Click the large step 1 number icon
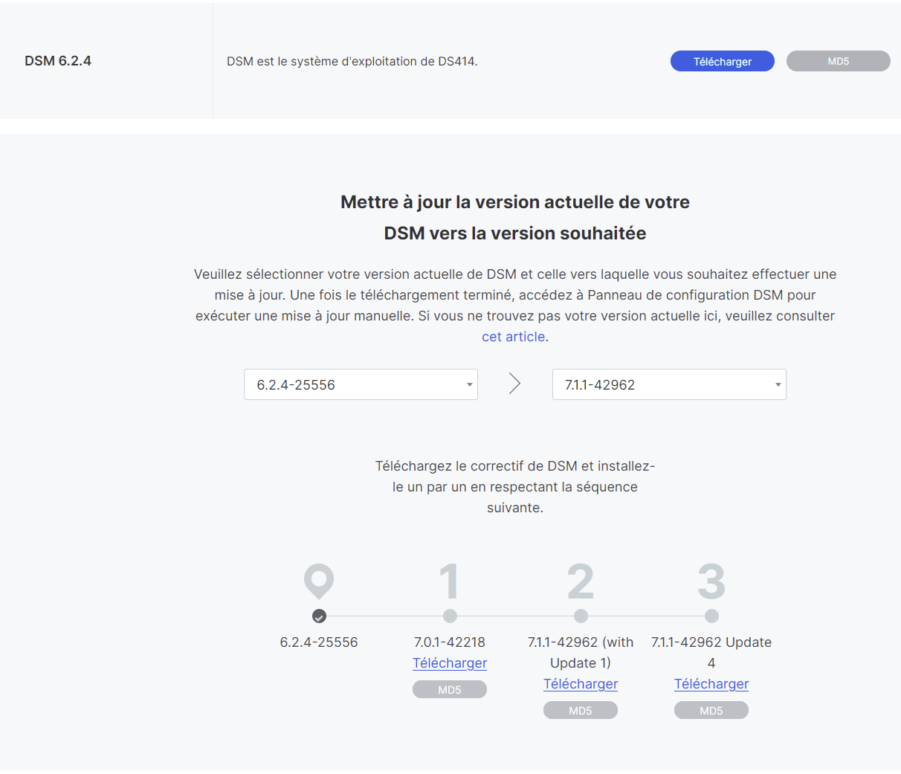Screen dimensions: 901x774 pyautogui.click(x=449, y=581)
